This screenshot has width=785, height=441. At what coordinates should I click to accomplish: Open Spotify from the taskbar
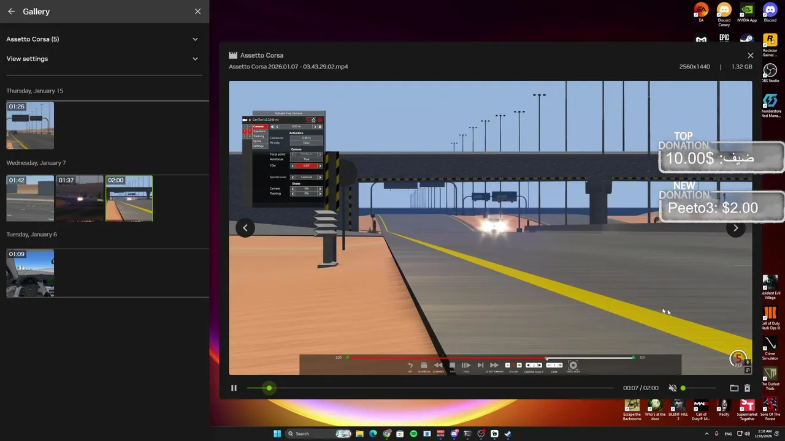[x=413, y=434]
